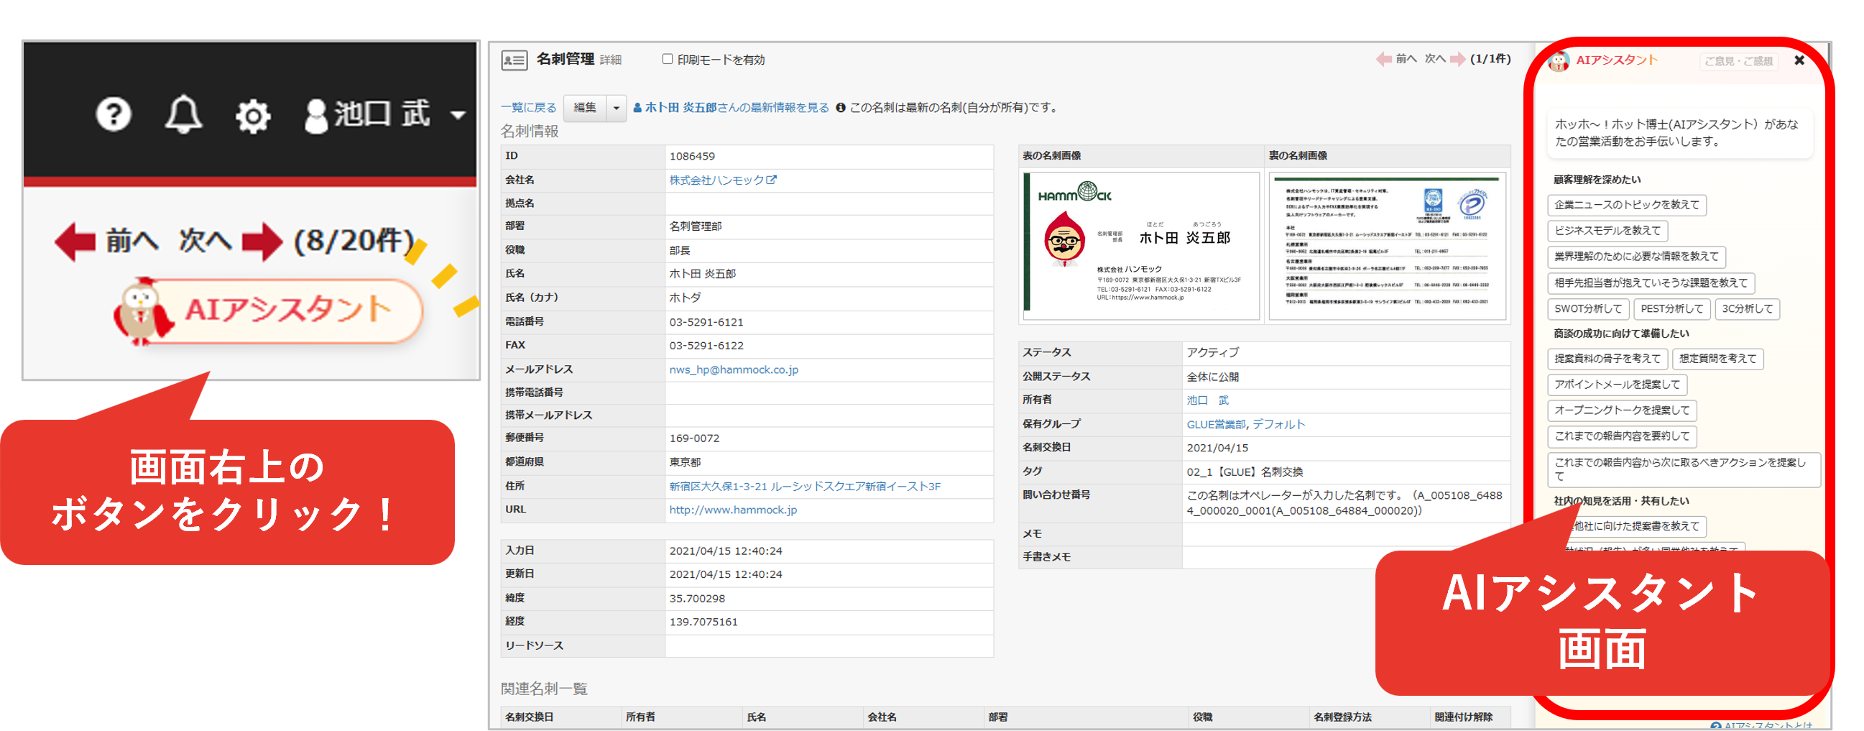Viewport: 1864px width, 731px height.
Task: Click the front business card image
Action: pos(1140,245)
